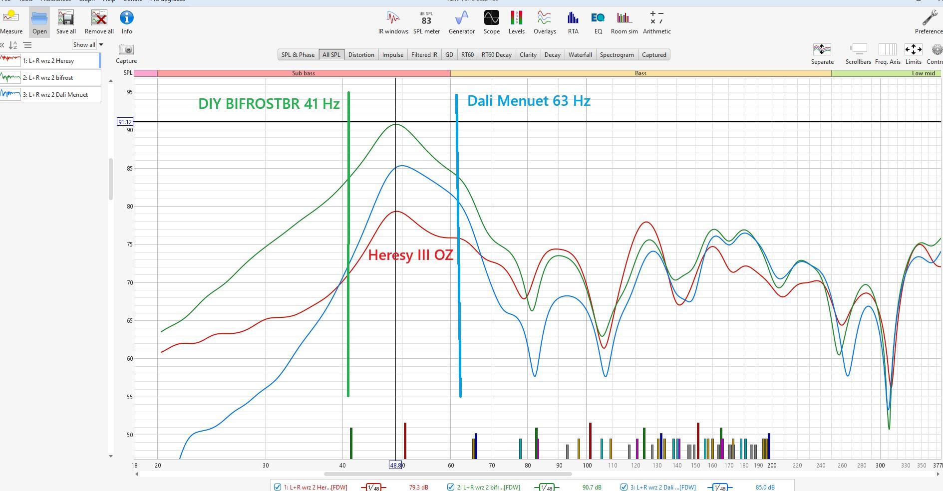The height and width of the screenshot is (491, 943).
Task: Open the SPL meter
Action: [426, 22]
